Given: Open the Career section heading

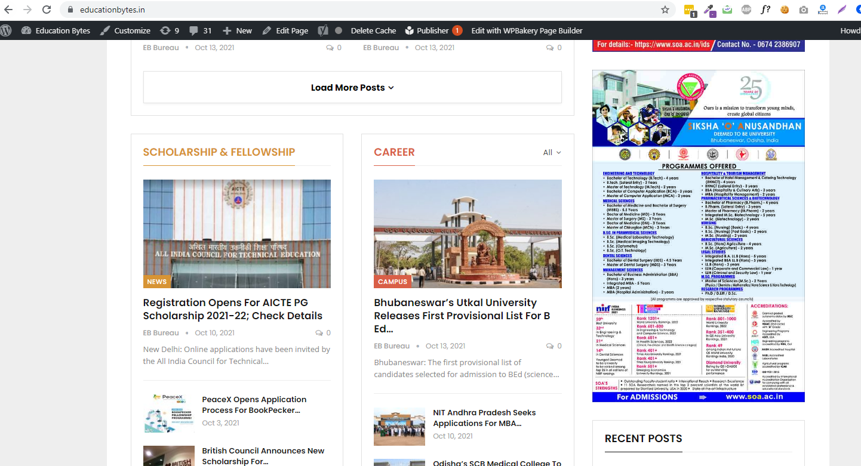Looking at the screenshot, I should [394, 152].
